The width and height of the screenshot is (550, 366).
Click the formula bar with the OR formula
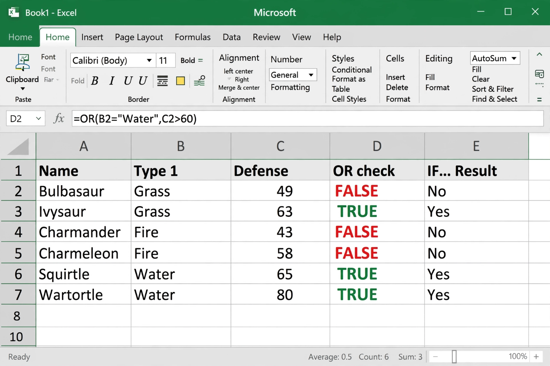click(x=307, y=118)
